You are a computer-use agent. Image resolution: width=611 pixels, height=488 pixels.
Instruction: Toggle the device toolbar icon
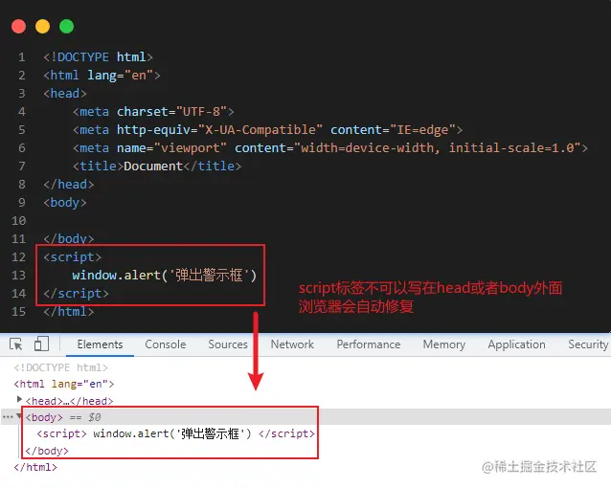41,344
